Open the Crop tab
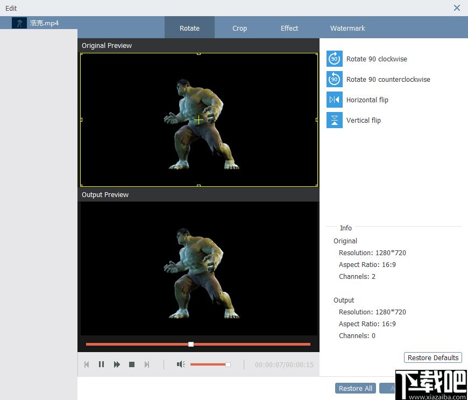This screenshot has height=400, width=468. tap(239, 28)
